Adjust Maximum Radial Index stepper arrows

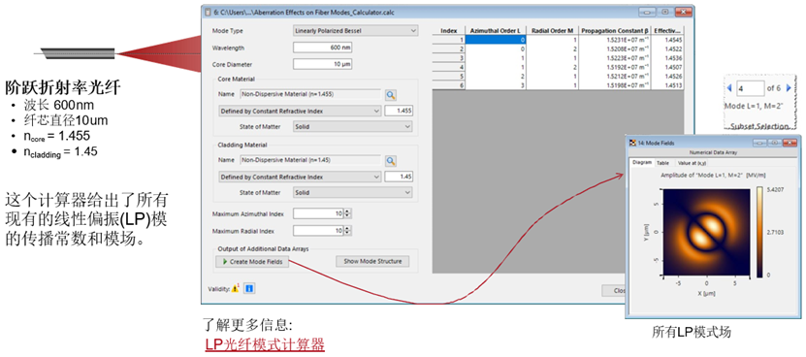(x=347, y=231)
